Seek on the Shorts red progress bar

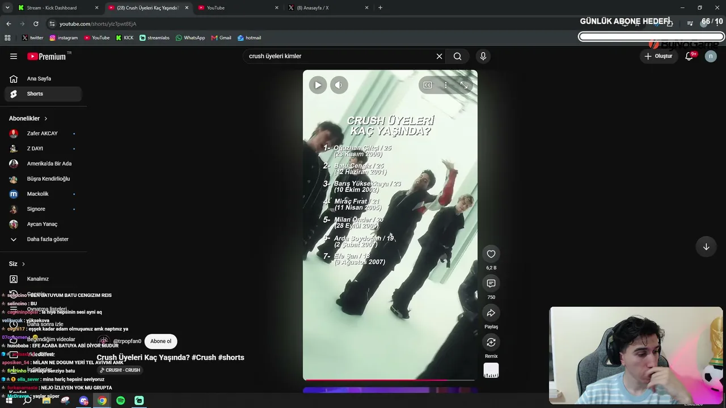pyautogui.click(x=390, y=380)
